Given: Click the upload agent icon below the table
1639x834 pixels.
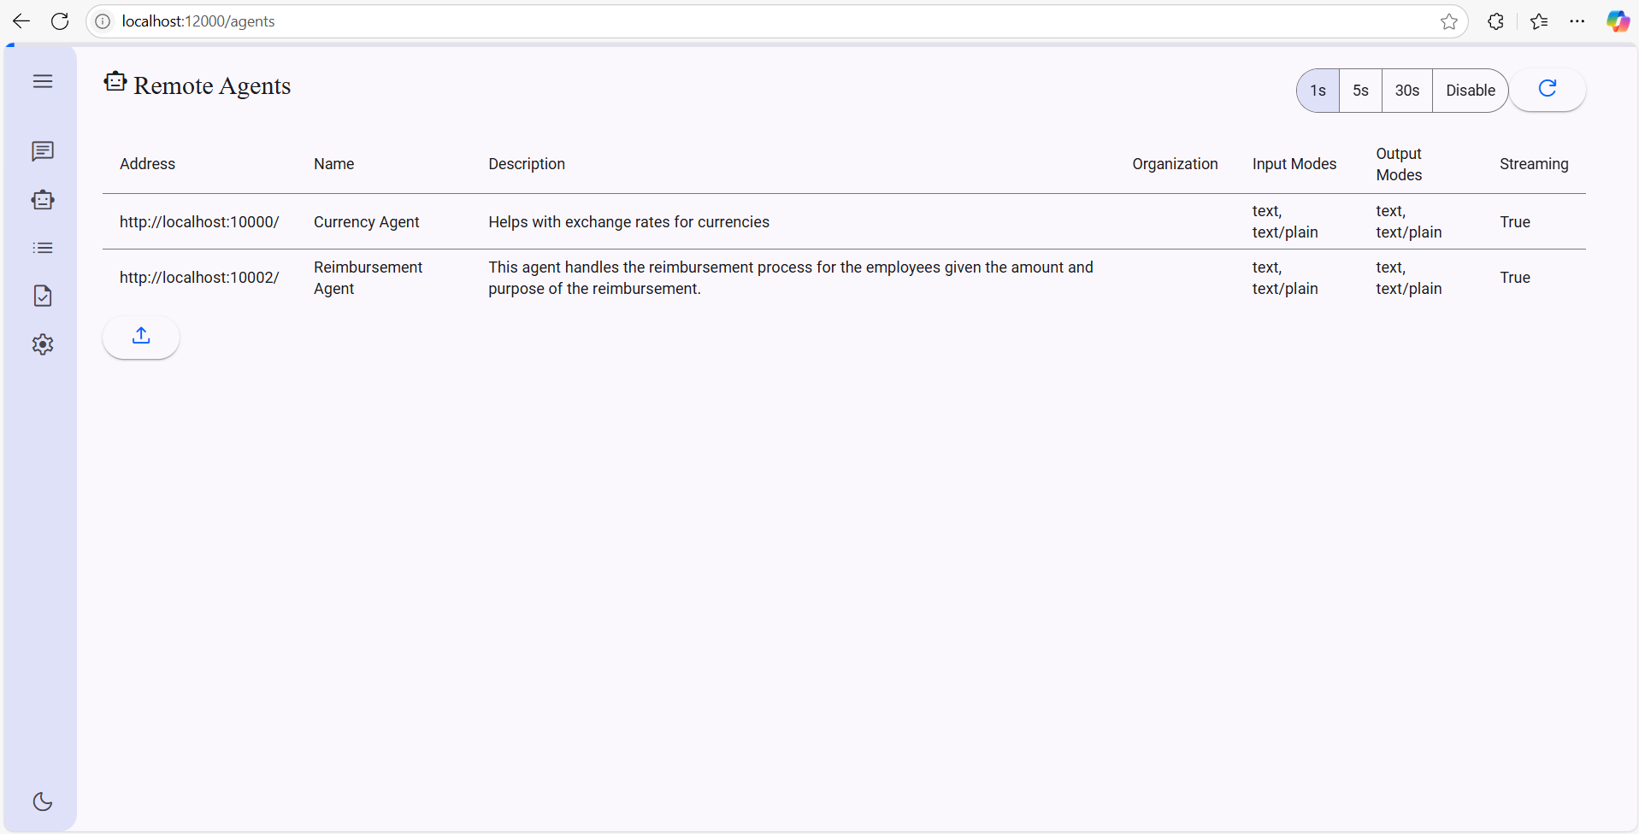Looking at the screenshot, I should pyautogui.click(x=141, y=336).
